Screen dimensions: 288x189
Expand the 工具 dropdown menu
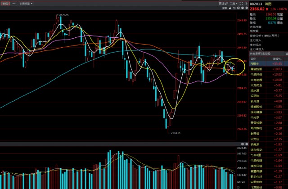coord(233,3)
